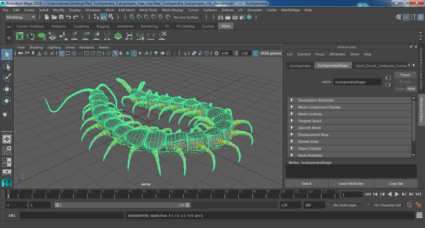Click the time range slider bar
Image resolution: width=425 pixels, height=228 pixels.
pos(122,205)
